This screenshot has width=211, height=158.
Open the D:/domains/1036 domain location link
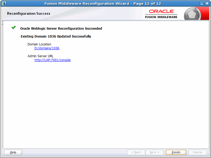click(47, 48)
